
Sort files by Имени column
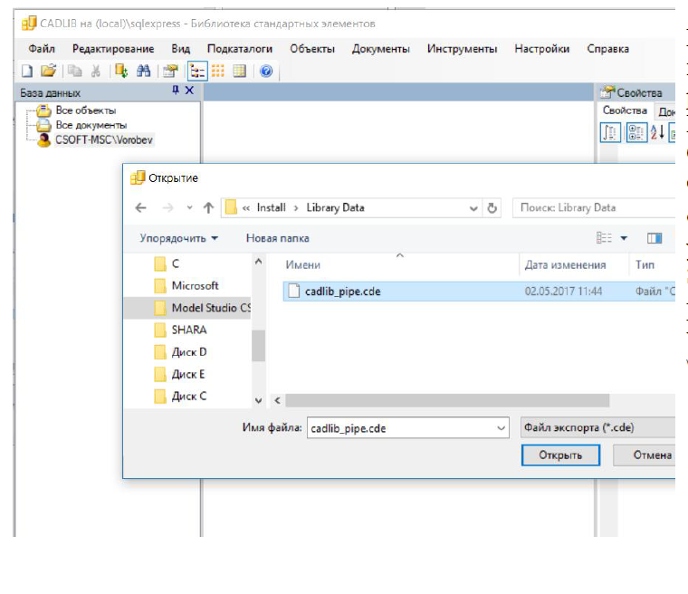[302, 264]
